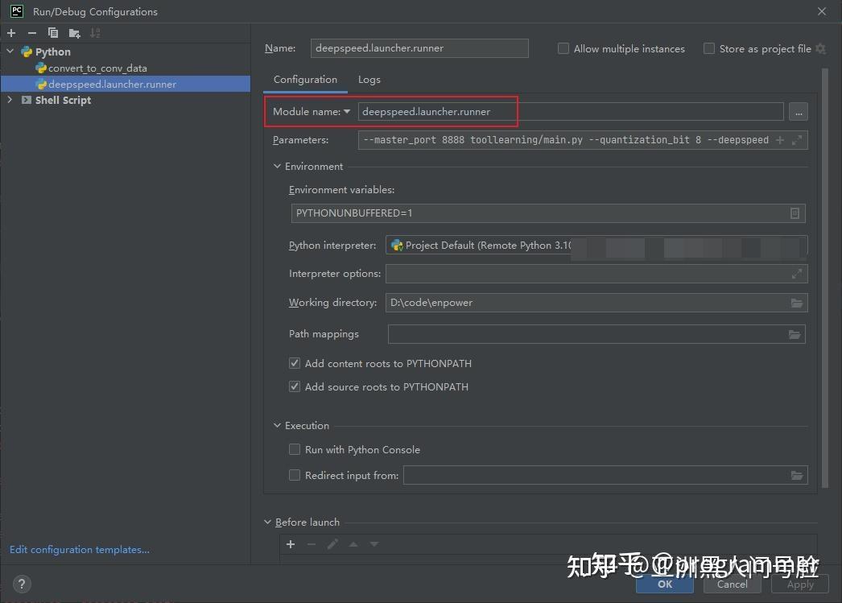Viewport: 842px width, 603px height.
Task: Open module name browser with ellipsis button
Action: [798, 111]
